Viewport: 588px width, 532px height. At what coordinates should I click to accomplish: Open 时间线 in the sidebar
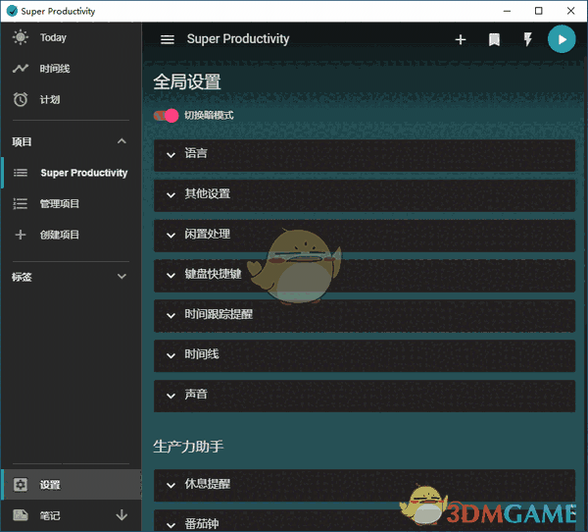click(x=71, y=69)
